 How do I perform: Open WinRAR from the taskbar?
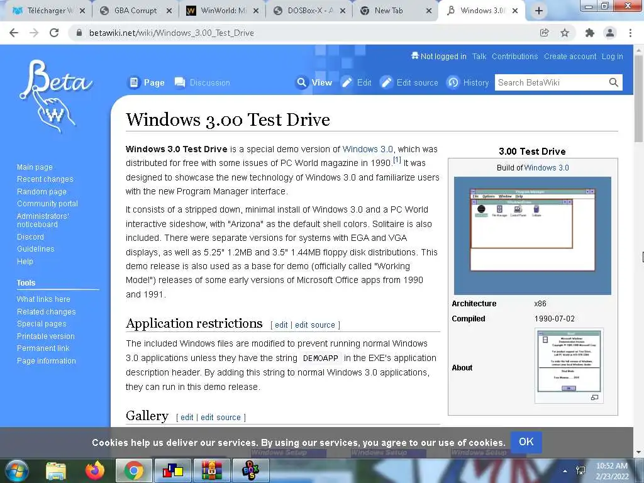pyautogui.click(x=212, y=470)
